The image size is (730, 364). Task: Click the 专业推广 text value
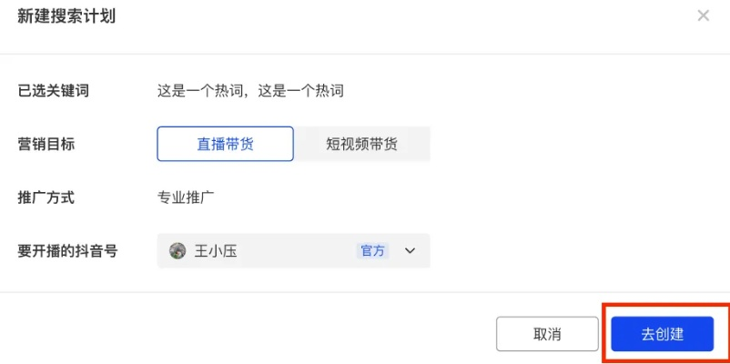(x=187, y=197)
